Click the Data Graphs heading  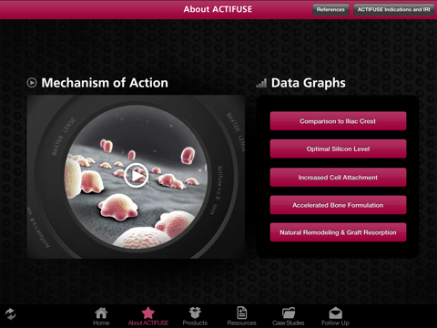(309, 83)
